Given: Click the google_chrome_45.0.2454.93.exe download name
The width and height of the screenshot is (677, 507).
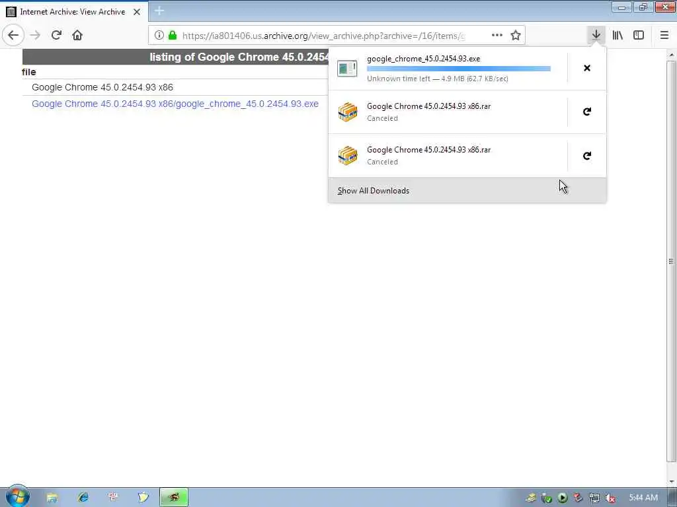Looking at the screenshot, I should pos(423,59).
